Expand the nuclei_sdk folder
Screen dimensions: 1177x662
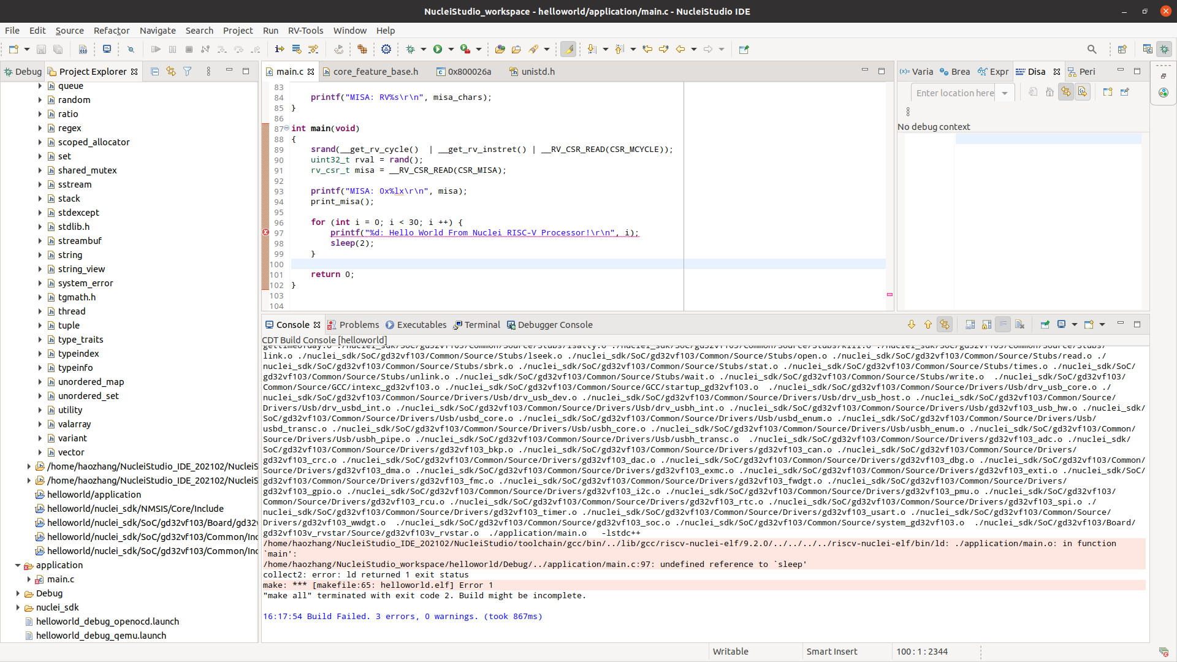(x=18, y=607)
